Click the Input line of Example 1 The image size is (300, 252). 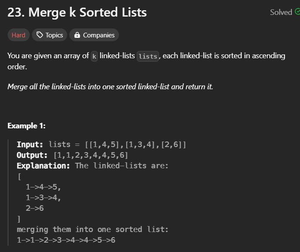tap(101, 144)
